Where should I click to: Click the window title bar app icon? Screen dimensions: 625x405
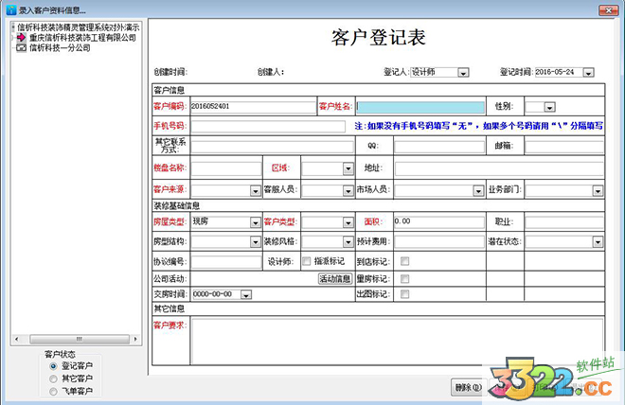pyautogui.click(x=9, y=9)
